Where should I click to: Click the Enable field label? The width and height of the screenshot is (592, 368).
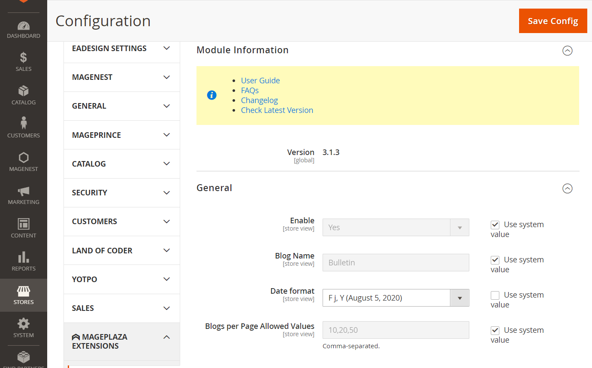coord(302,220)
